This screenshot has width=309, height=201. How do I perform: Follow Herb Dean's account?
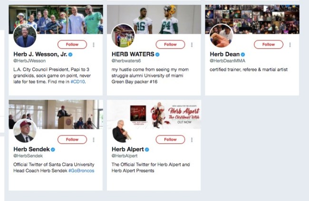[268, 44]
